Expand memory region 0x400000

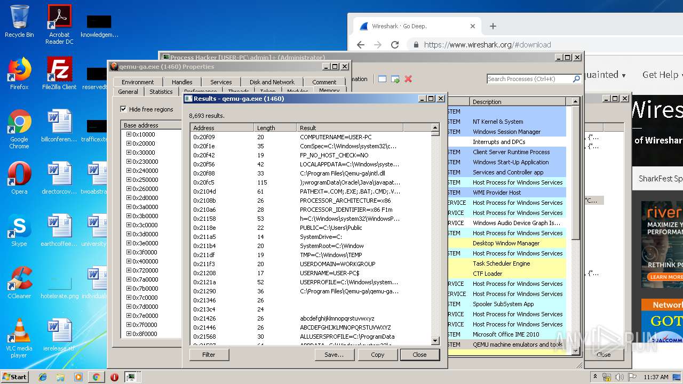click(129, 261)
